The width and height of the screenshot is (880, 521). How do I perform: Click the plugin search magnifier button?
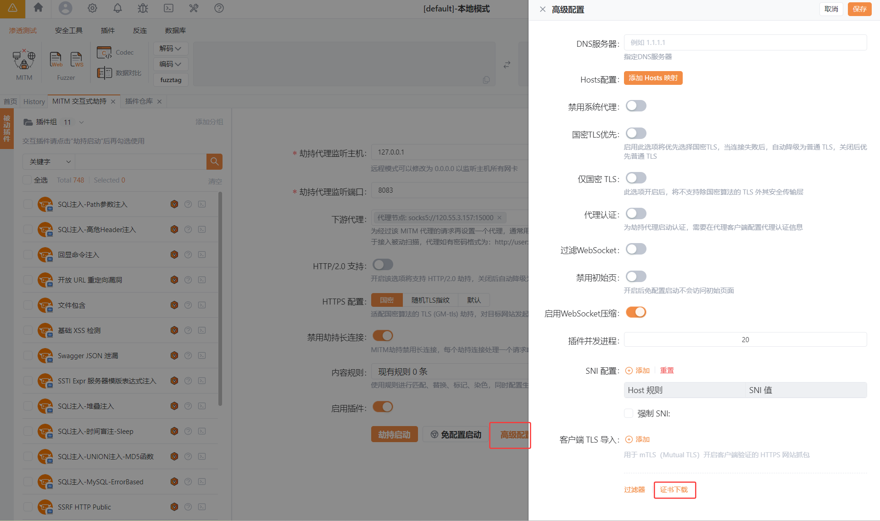point(214,161)
